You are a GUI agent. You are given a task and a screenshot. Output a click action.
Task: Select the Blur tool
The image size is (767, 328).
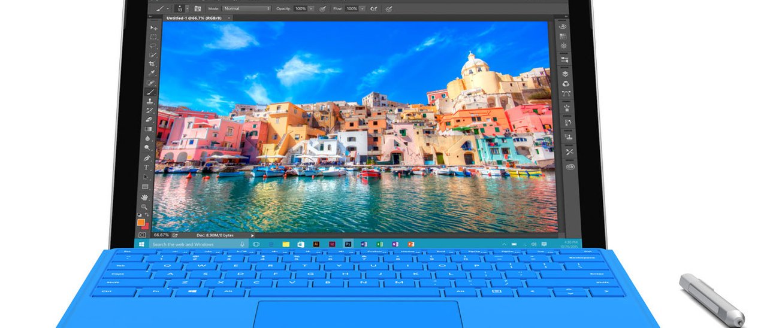tap(148, 137)
